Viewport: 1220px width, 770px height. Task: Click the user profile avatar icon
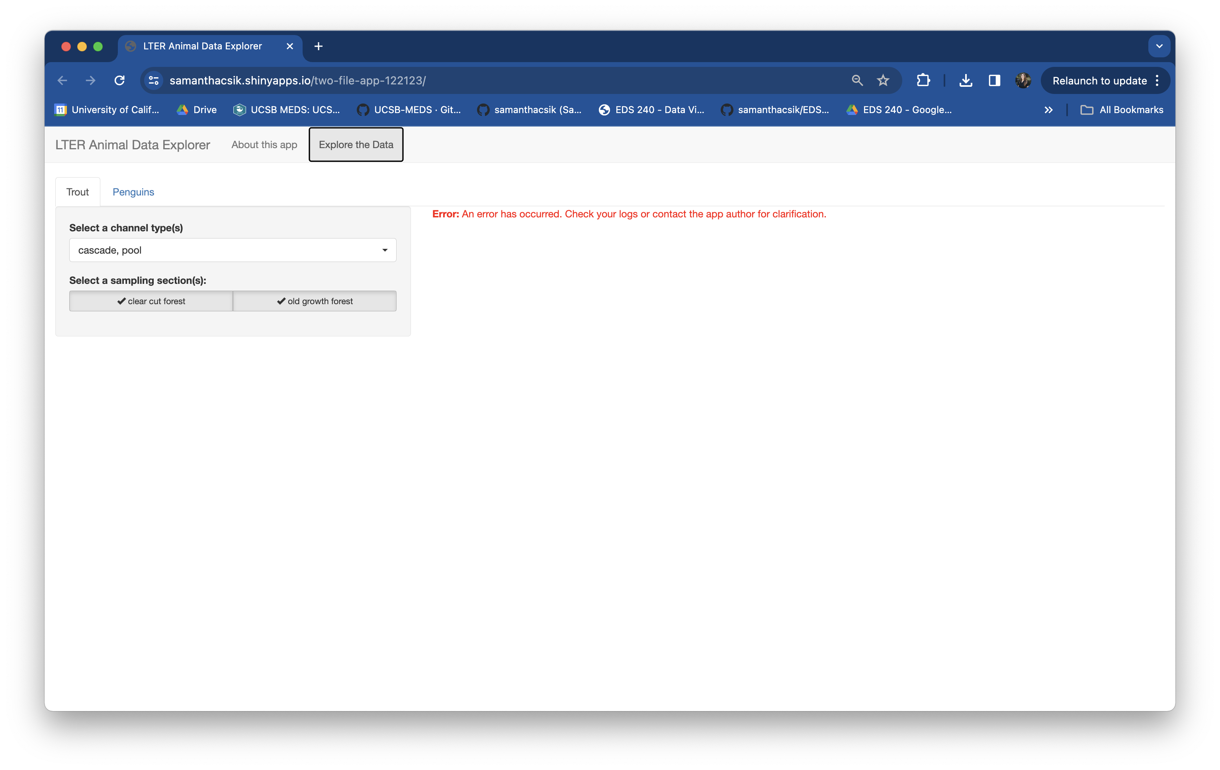tap(1023, 80)
